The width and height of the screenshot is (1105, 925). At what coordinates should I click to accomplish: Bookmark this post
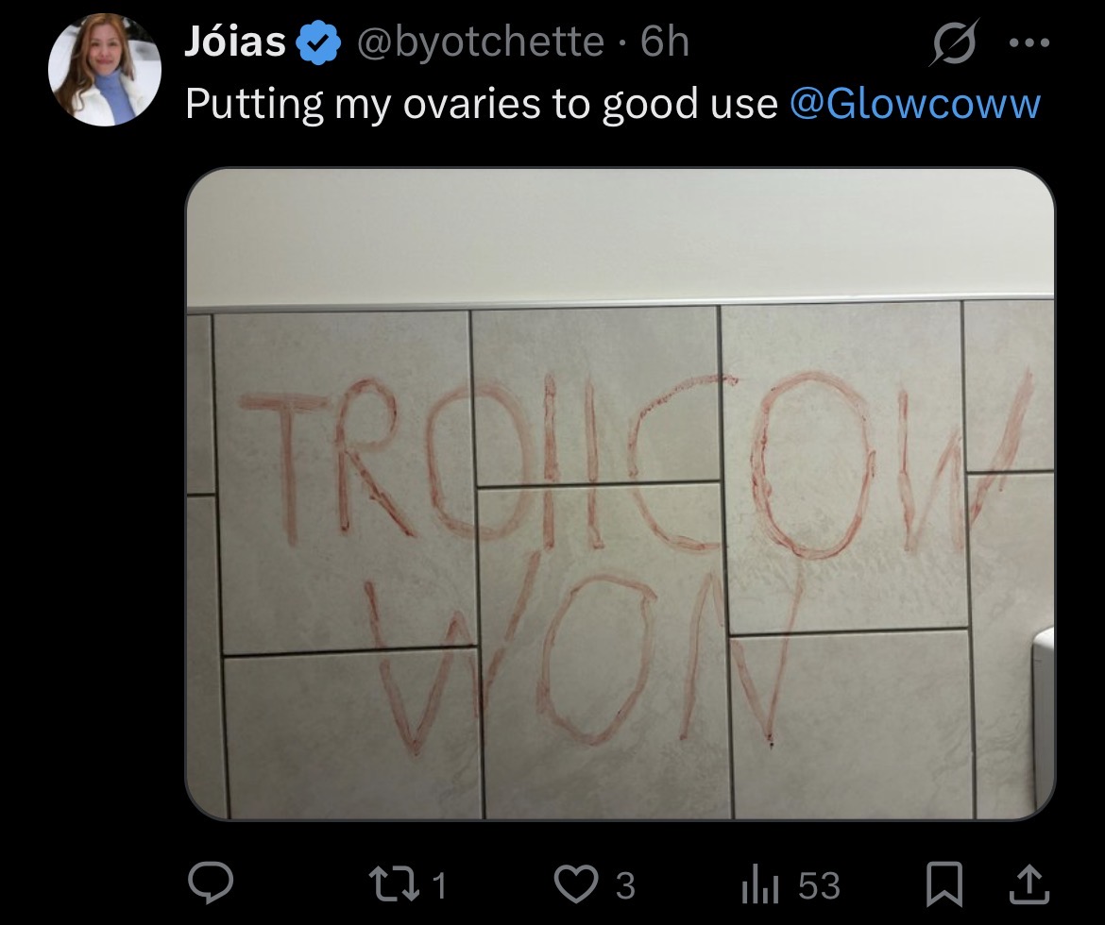[943, 884]
